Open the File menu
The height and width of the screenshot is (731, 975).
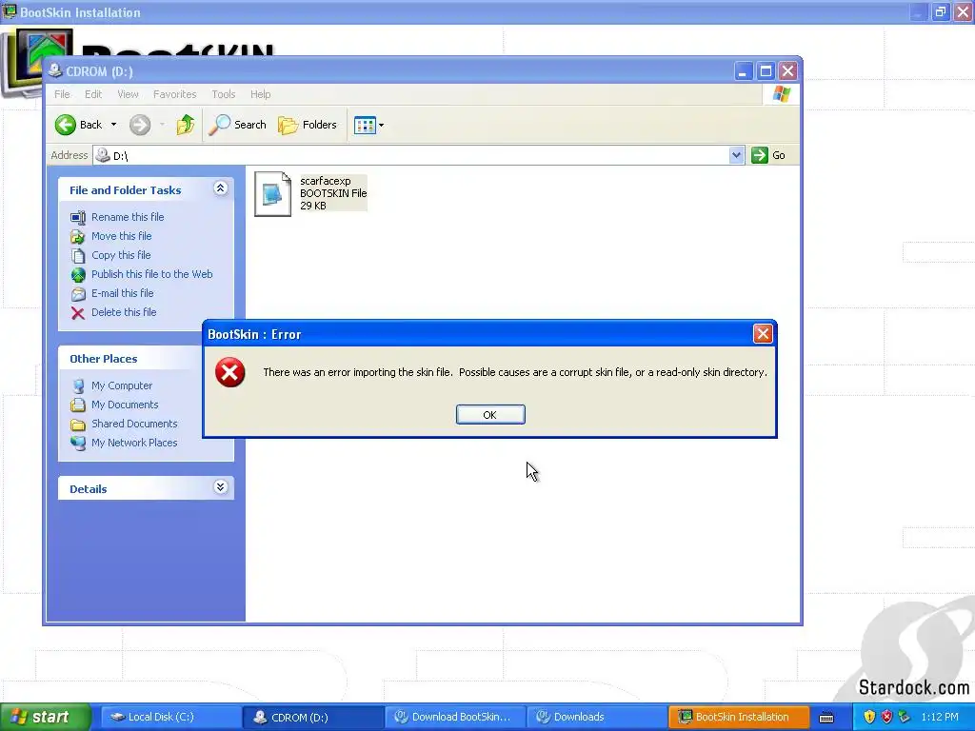(62, 94)
